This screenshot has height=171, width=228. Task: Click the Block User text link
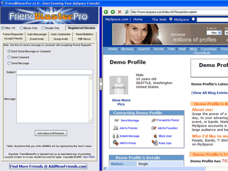pyautogui.click(x=165, y=136)
